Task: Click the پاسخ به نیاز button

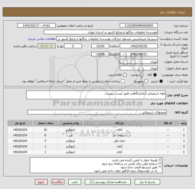Action: (x=147, y=182)
